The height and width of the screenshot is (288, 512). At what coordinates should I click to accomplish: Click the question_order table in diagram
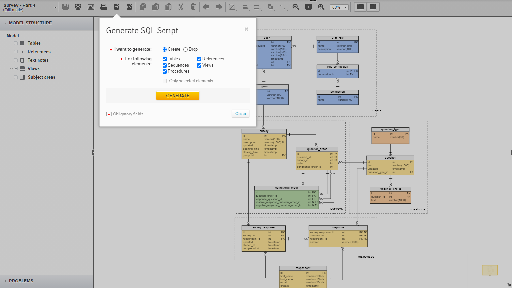click(317, 159)
